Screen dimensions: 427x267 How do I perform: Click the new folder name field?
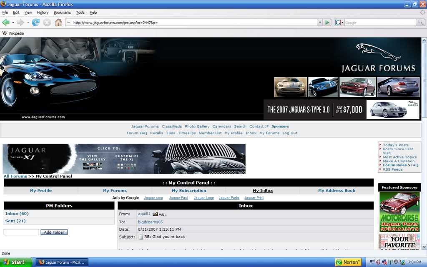(21, 232)
